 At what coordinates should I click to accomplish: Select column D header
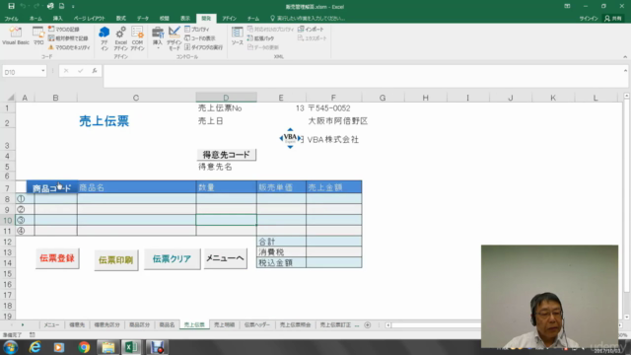coord(226,98)
